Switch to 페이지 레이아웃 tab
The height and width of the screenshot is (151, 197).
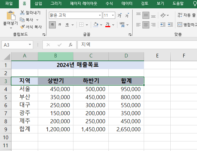pos(84,3)
